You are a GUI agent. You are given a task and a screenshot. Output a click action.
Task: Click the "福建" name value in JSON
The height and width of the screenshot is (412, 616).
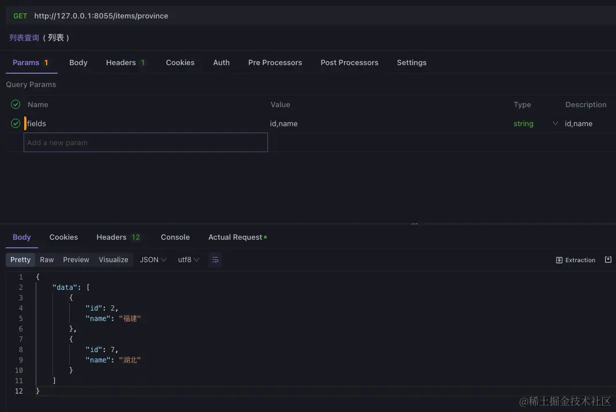(x=130, y=319)
